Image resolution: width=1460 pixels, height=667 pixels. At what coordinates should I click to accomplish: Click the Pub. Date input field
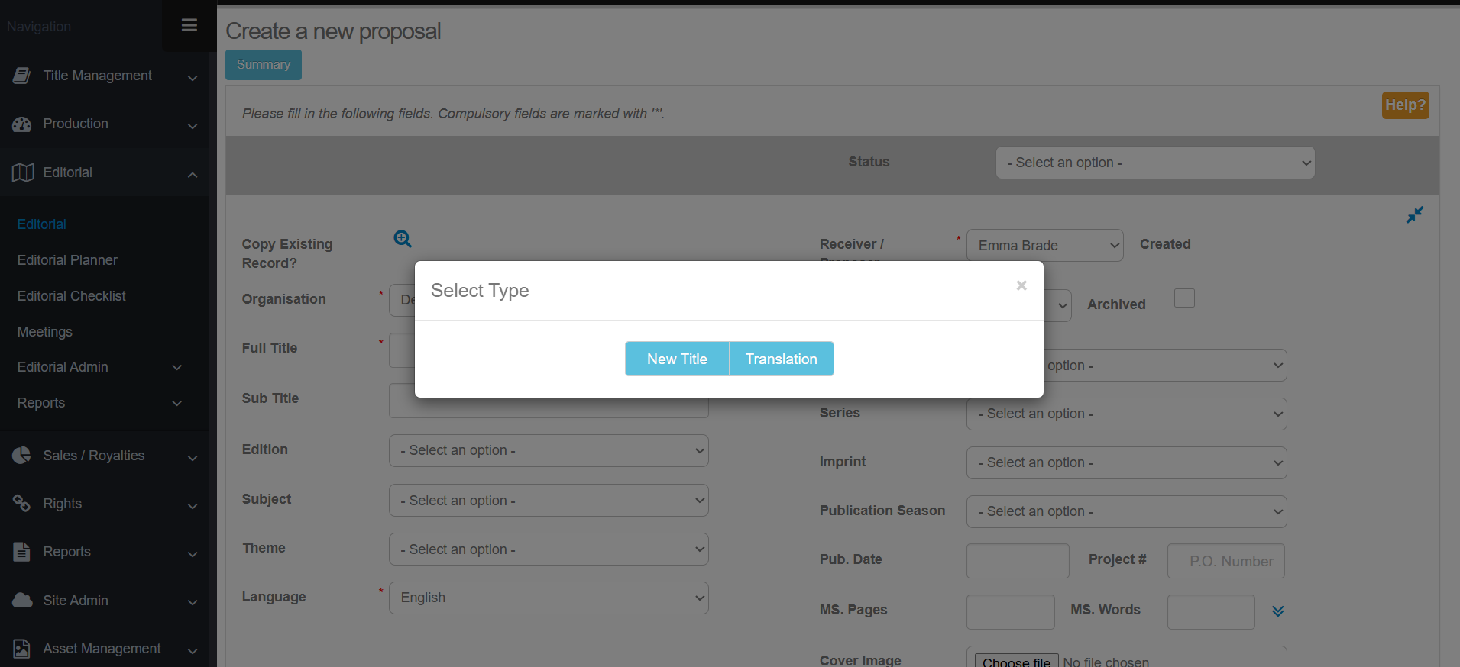(1017, 561)
